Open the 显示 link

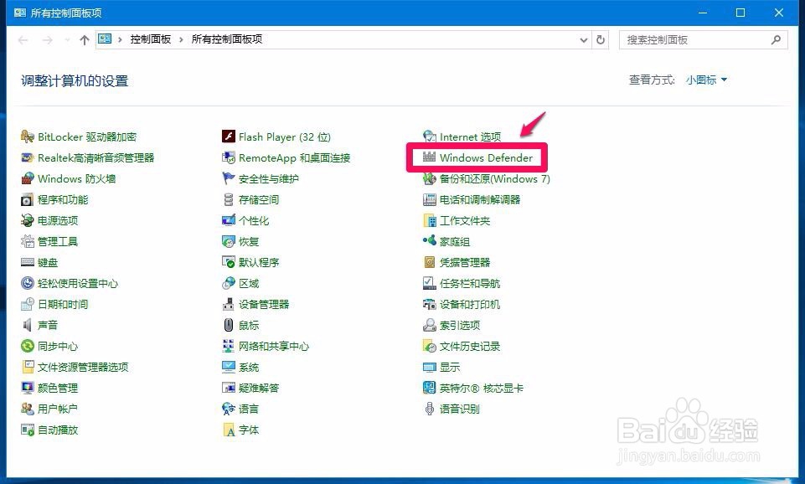[450, 367]
